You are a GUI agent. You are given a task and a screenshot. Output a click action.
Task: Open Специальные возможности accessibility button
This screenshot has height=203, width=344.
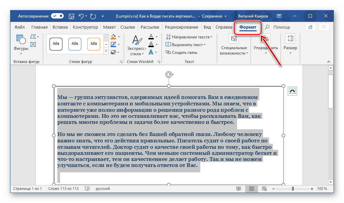coord(234,45)
